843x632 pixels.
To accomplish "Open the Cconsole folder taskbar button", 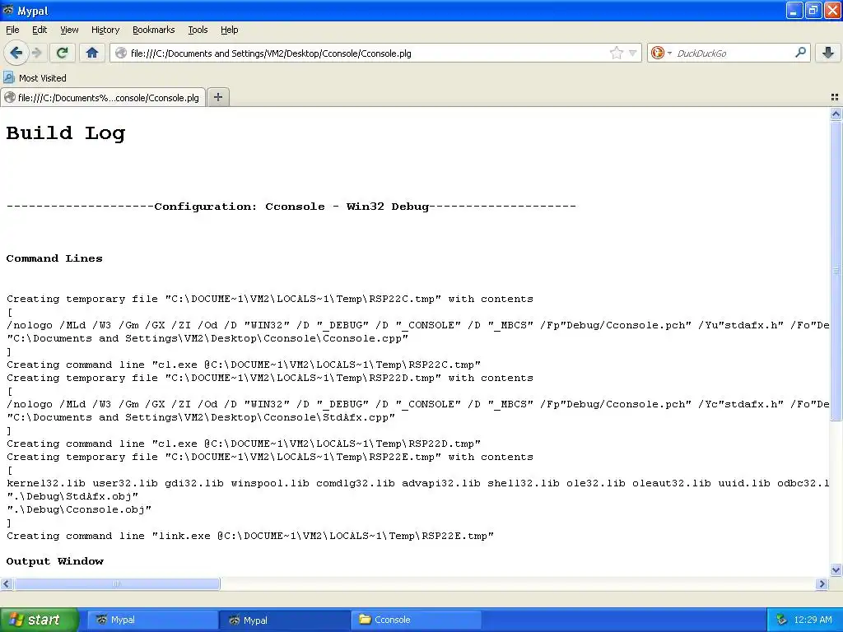I will pos(417,620).
